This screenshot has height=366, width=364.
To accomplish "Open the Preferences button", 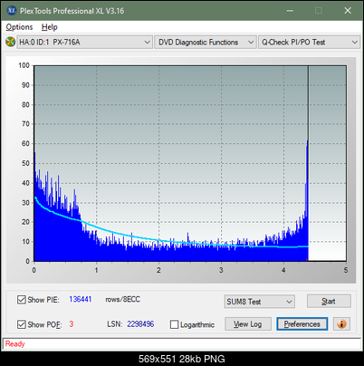I will pyautogui.click(x=302, y=324).
